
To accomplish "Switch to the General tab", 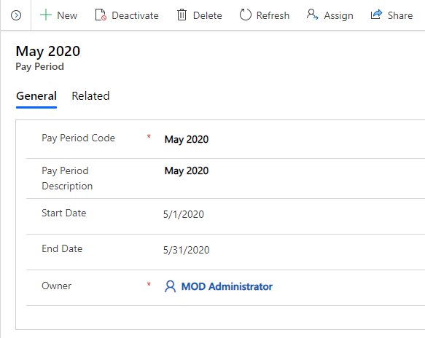I will [36, 96].
